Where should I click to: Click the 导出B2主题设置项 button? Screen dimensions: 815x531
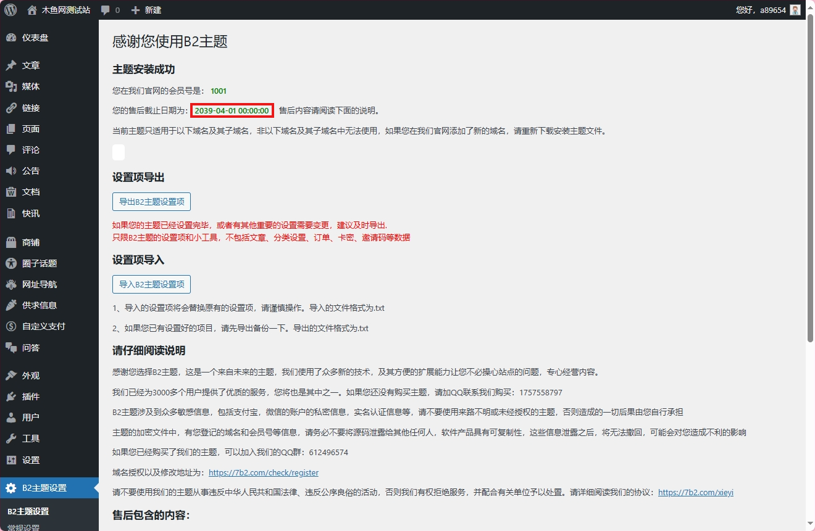point(152,202)
